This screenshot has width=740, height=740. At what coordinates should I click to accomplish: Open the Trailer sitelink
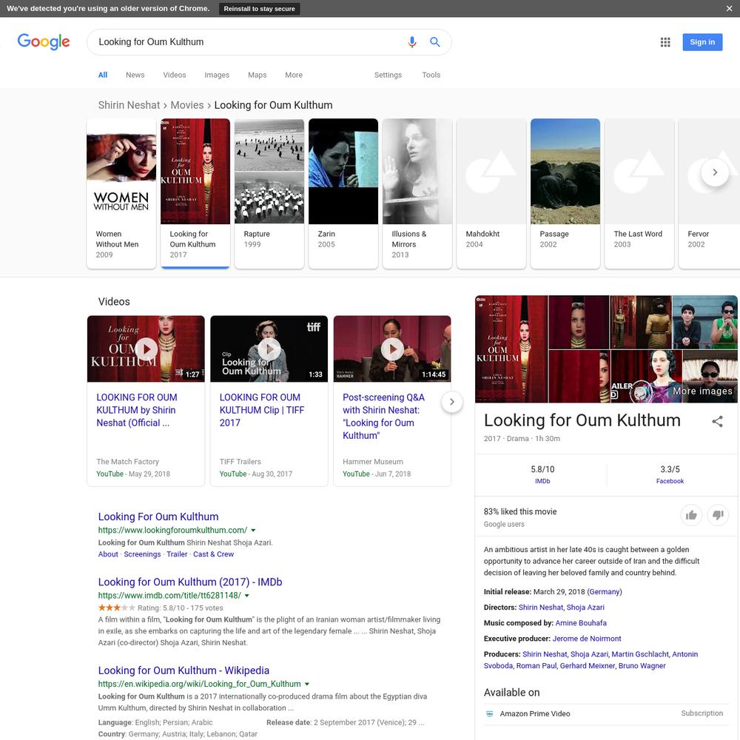click(x=177, y=554)
